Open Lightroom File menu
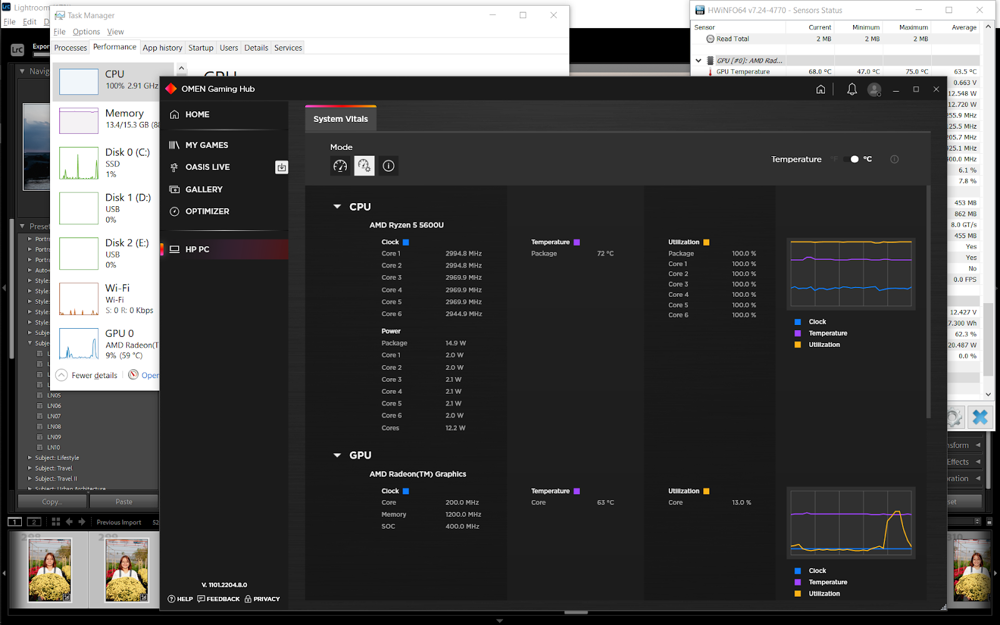Viewport: 1000px width, 625px height. pos(9,22)
